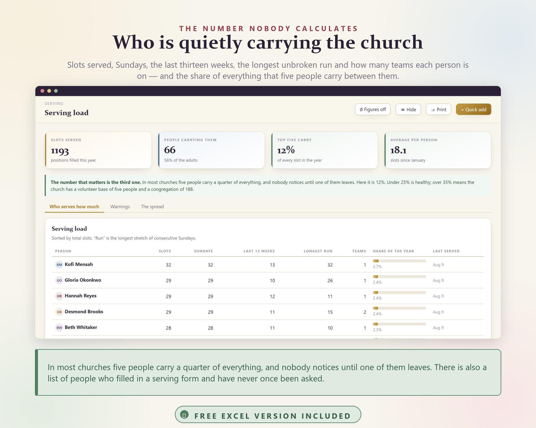Image resolution: width=536 pixels, height=428 pixels.
Task: Select the name Hannah Reyes
Action: tap(80, 296)
